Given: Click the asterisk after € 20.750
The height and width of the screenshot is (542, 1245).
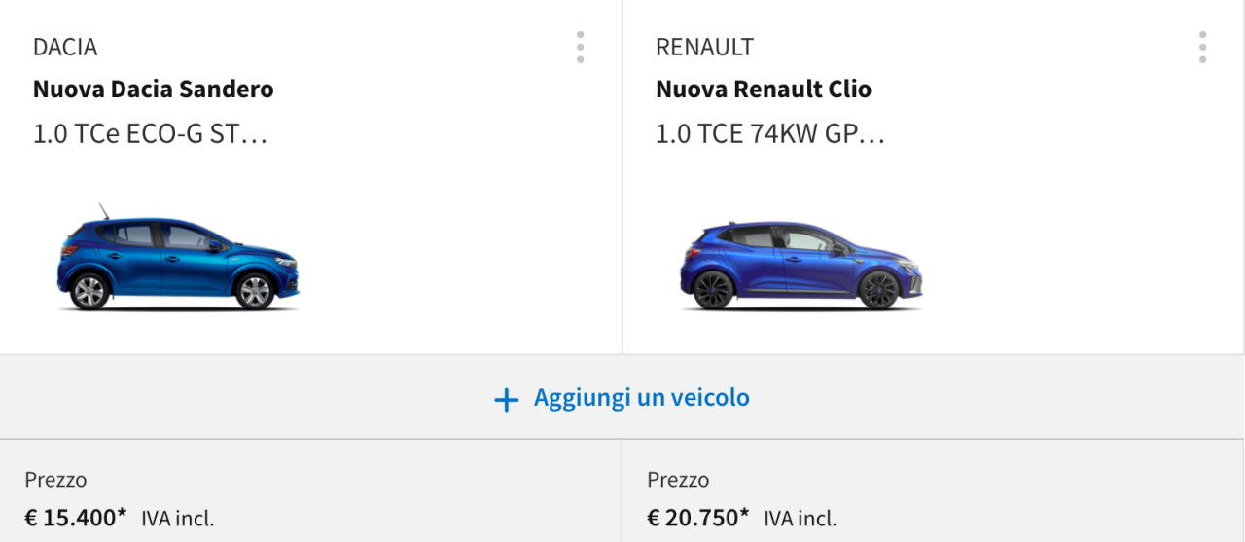Looking at the screenshot, I should tap(745, 513).
